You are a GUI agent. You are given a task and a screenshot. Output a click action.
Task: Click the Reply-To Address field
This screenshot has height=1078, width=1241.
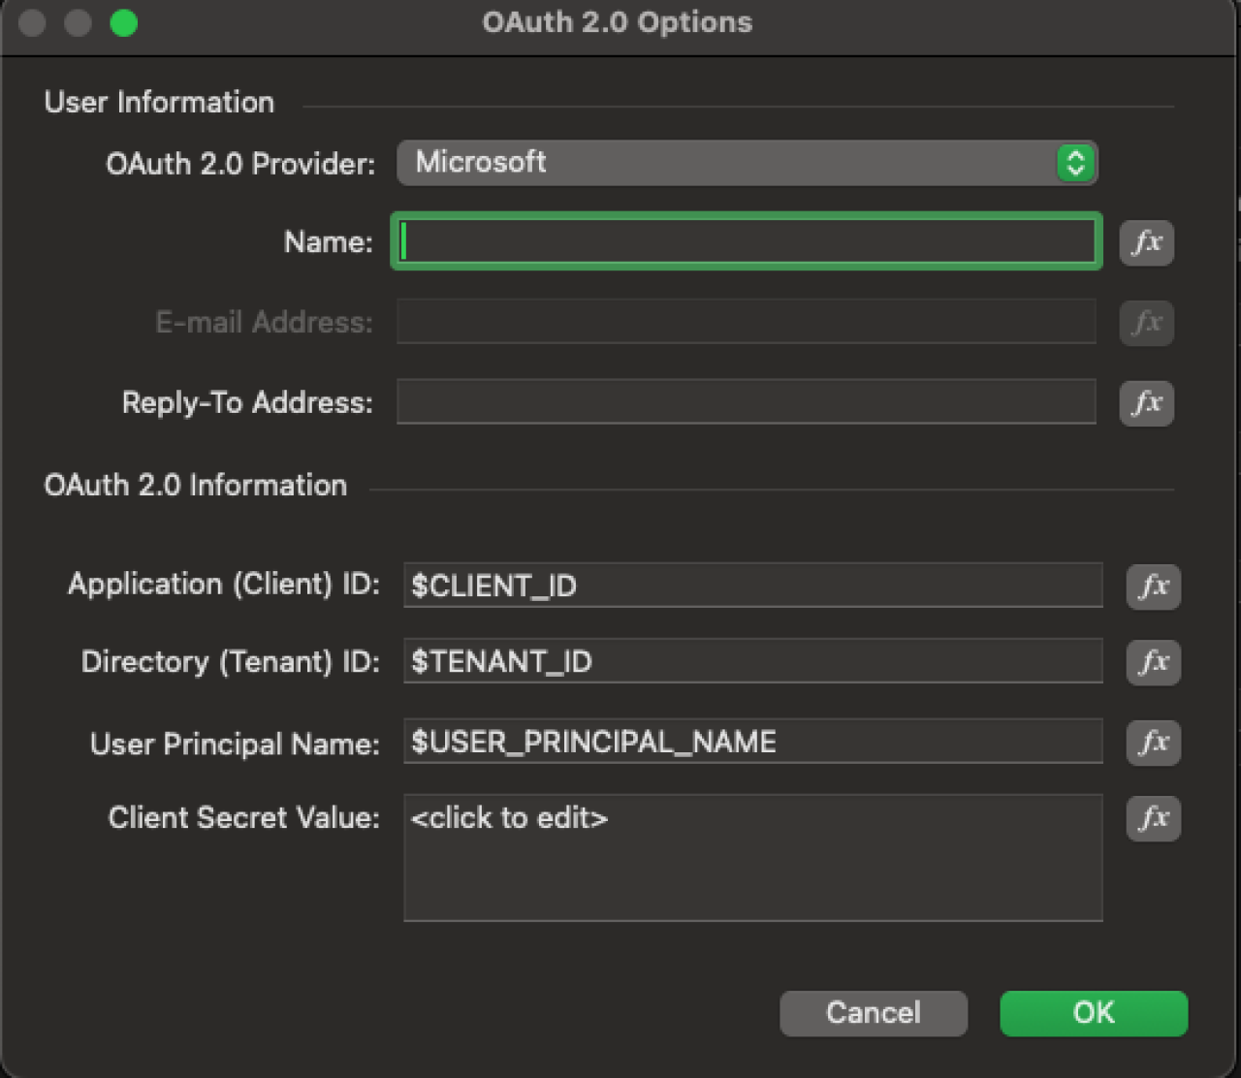coord(747,401)
